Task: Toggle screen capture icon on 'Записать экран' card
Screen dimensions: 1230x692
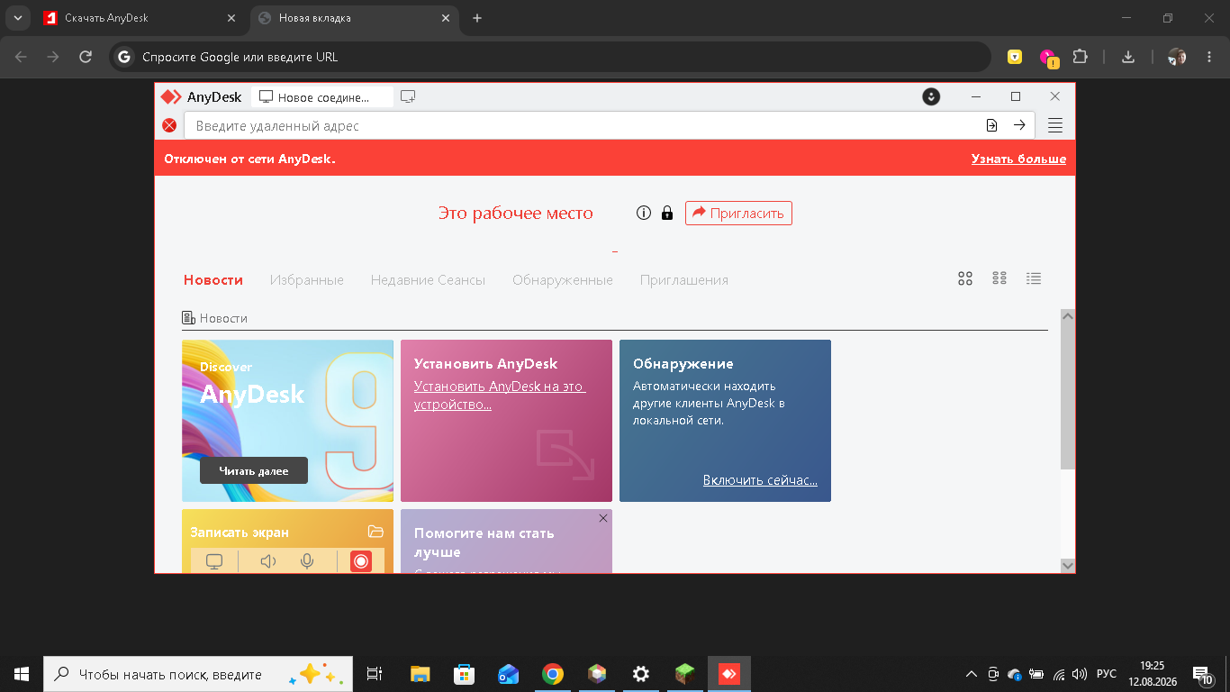Action: (x=214, y=561)
